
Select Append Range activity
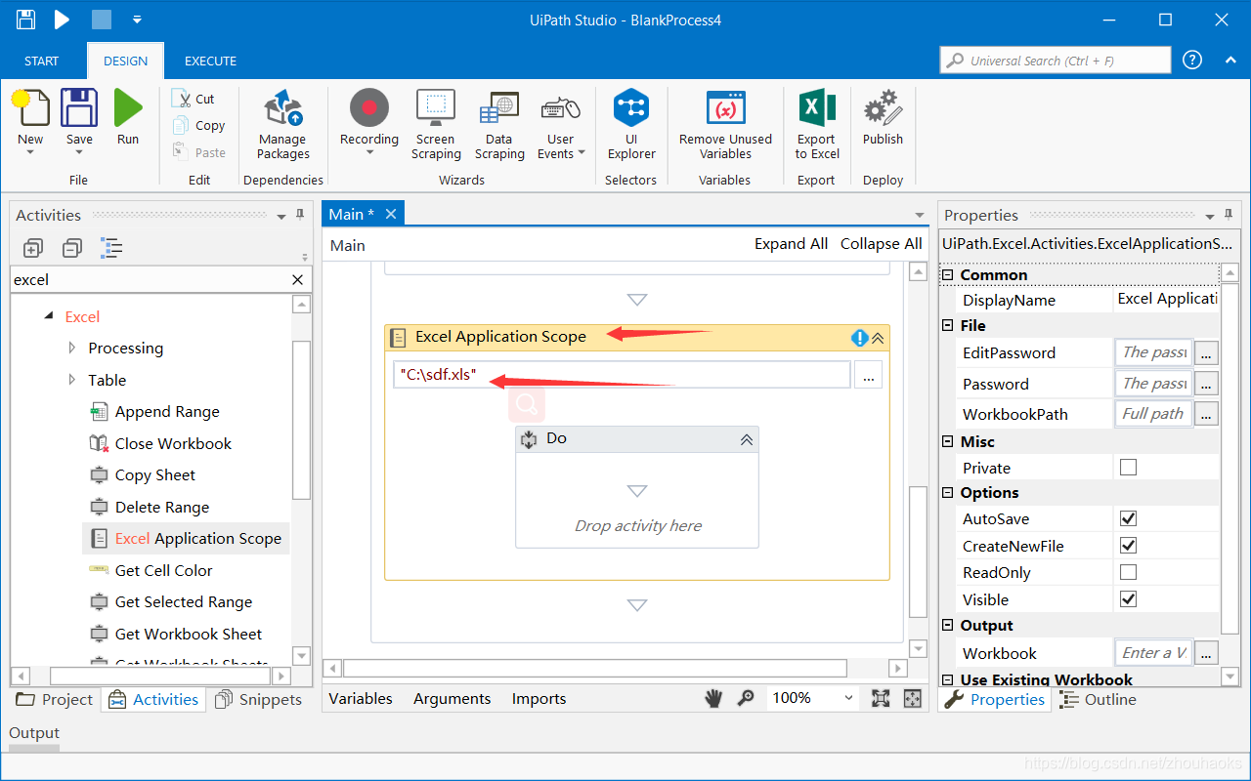[x=167, y=412]
